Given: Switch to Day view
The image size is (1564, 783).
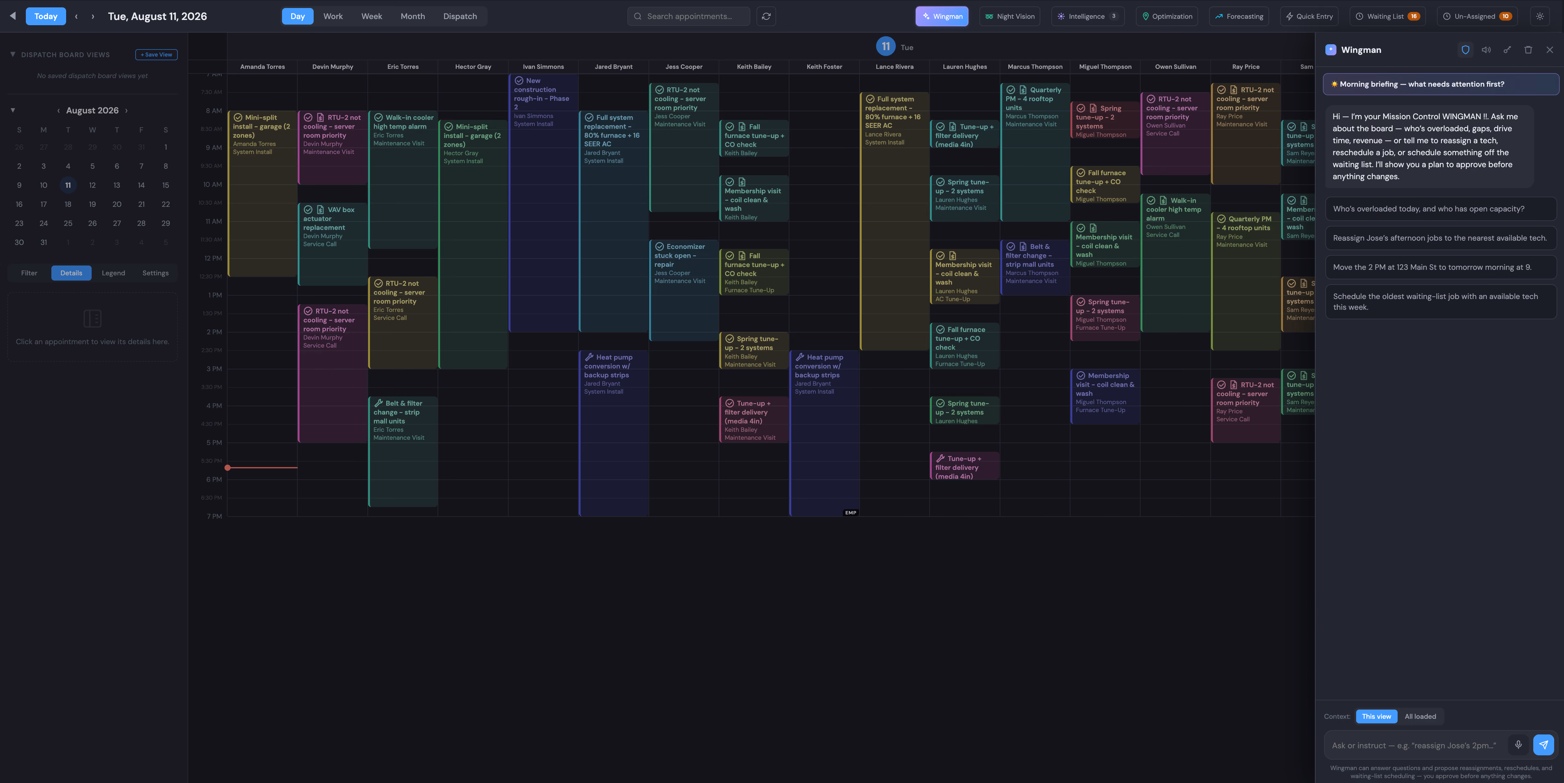Looking at the screenshot, I should (297, 16).
